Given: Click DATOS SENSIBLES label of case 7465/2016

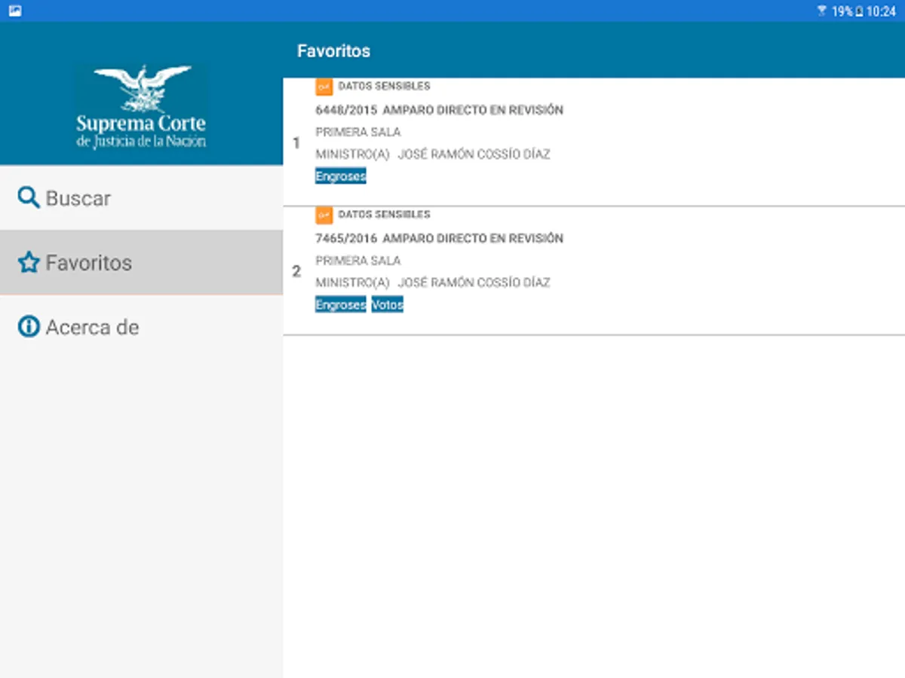Looking at the screenshot, I should pyautogui.click(x=384, y=215).
